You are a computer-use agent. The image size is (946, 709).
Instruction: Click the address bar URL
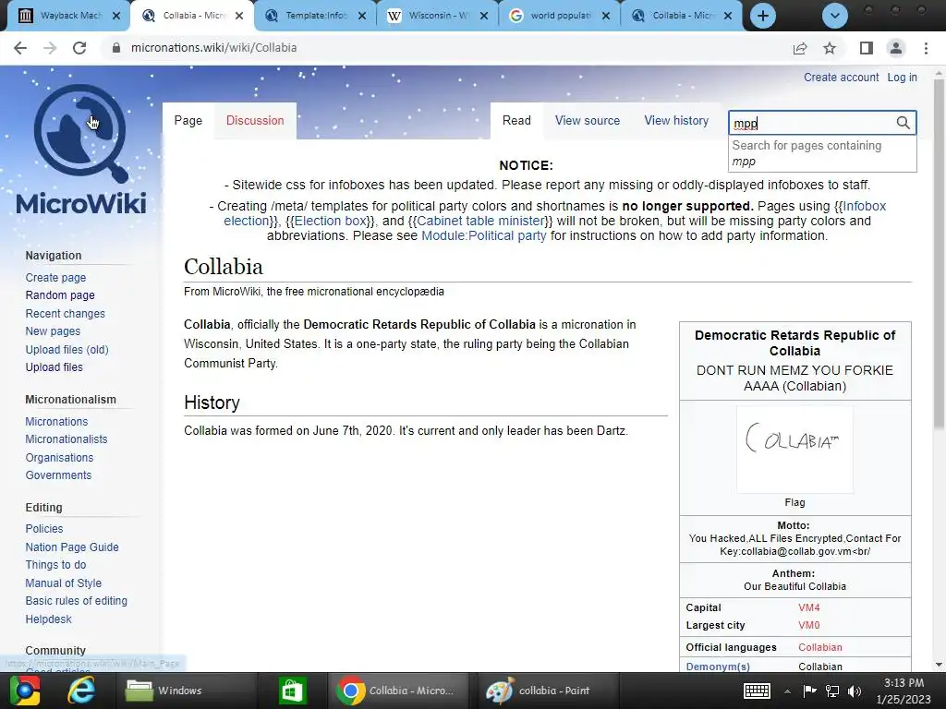pyautogui.click(x=213, y=48)
